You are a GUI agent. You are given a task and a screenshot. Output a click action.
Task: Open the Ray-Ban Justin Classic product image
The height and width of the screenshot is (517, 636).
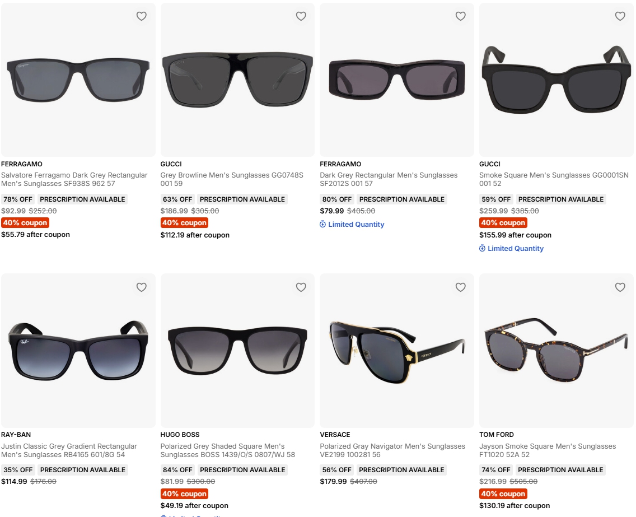click(x=78, y=351)
